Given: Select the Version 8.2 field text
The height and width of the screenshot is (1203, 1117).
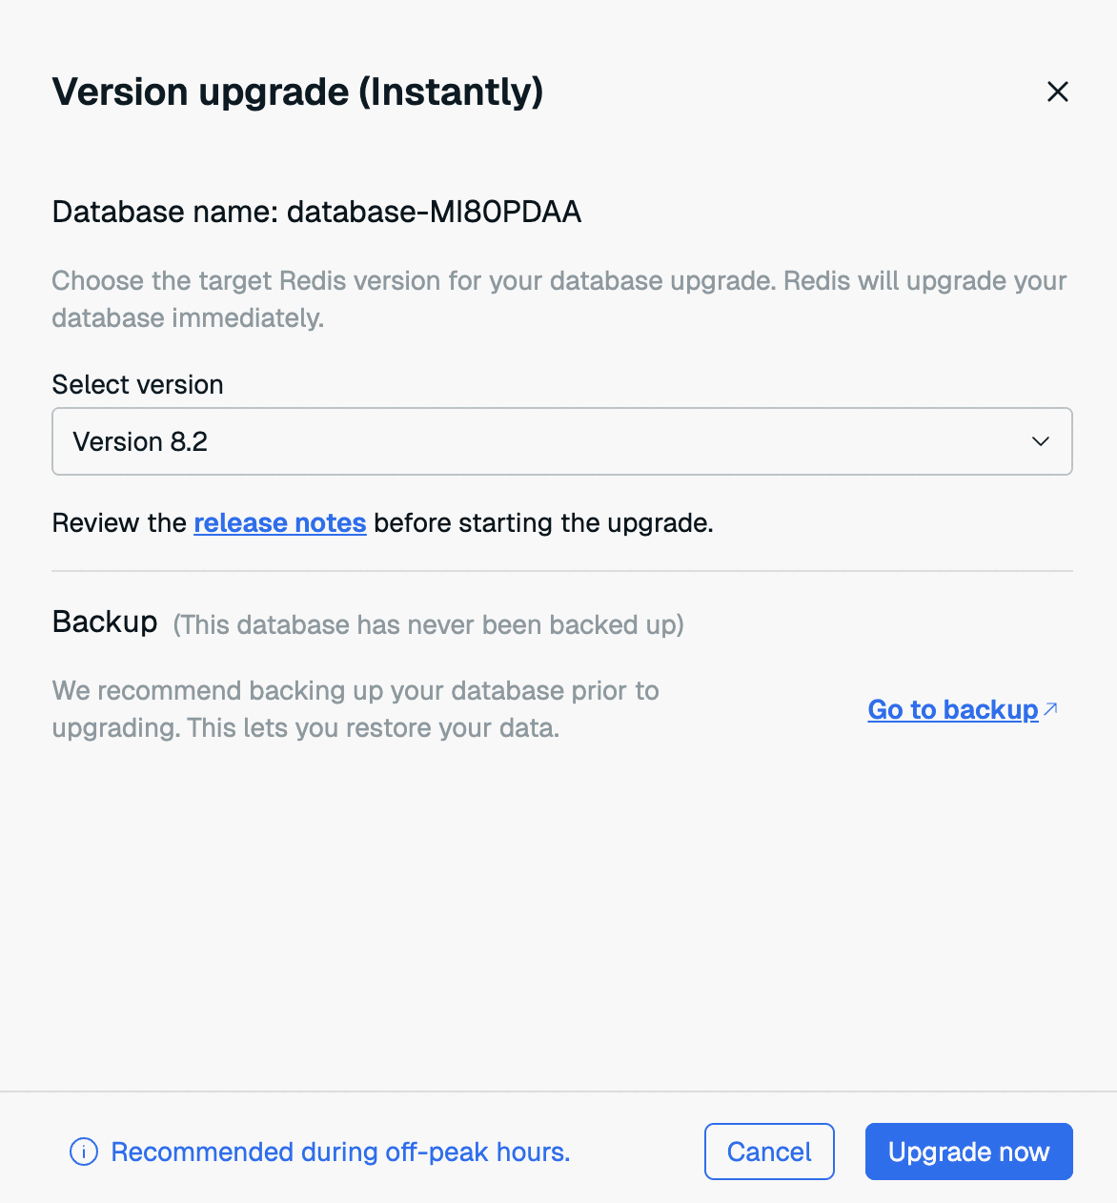Looking at the screenshot, I should (x=140, y=440).
